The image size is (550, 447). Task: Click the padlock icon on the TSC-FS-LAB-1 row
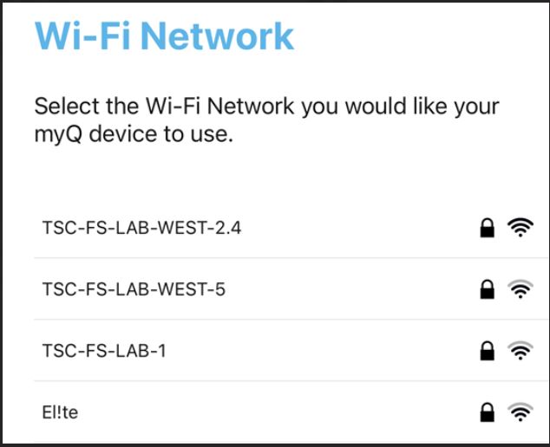(x=488, y=351)
